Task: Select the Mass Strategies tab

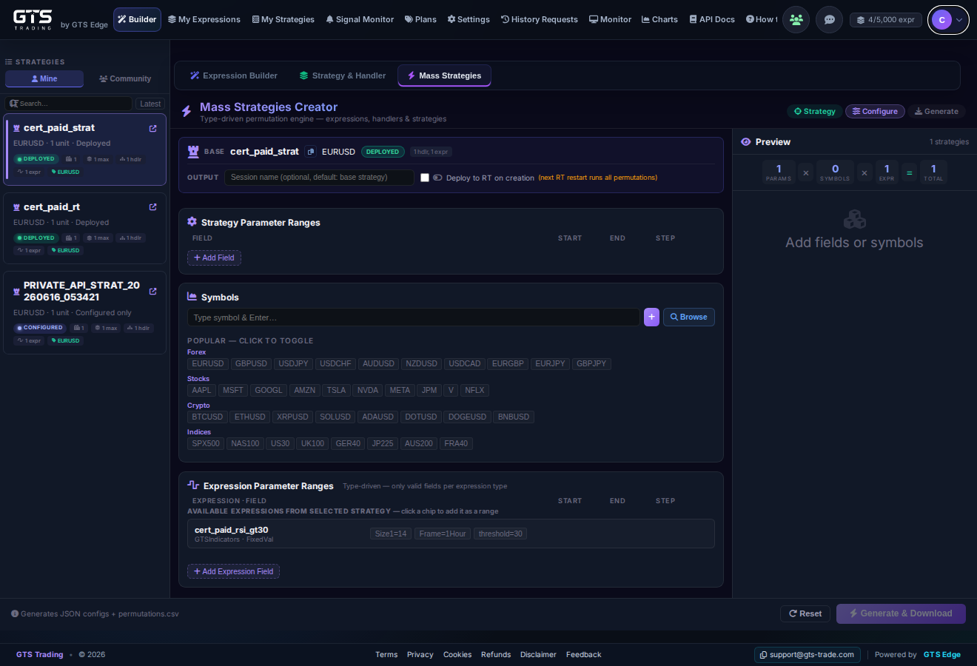Action: coord(444,75)
